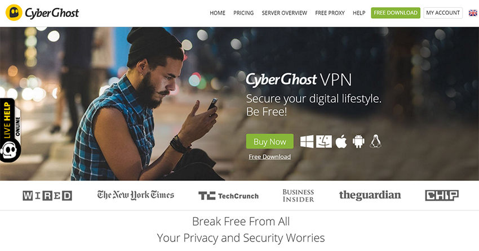479x251 pixels.
Task: Click the green Free Download header button
Action: [x=396, y=13]
